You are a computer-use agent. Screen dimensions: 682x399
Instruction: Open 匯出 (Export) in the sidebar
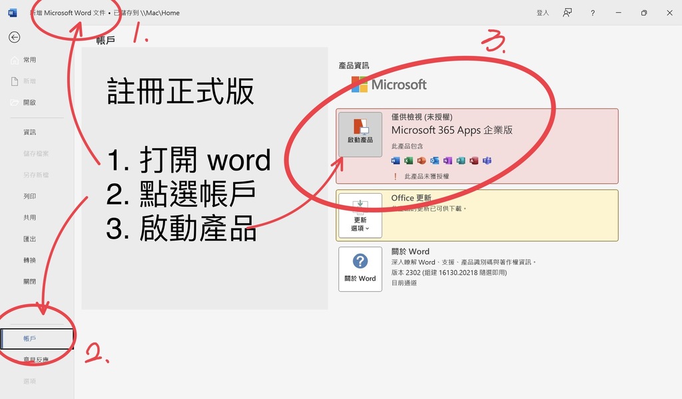pos(29,238)
